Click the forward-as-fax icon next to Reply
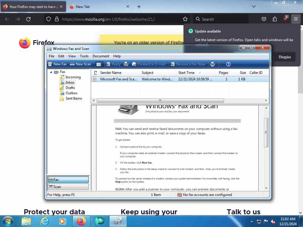The height and width of the screenshot is (227, 303). 126,64
